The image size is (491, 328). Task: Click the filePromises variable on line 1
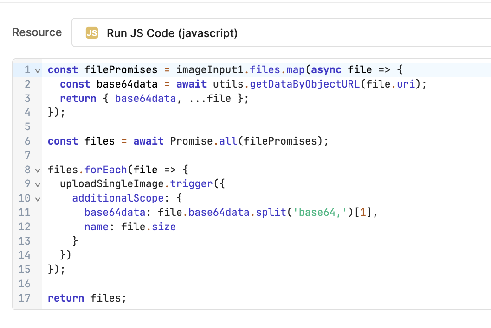click(121, 70)
